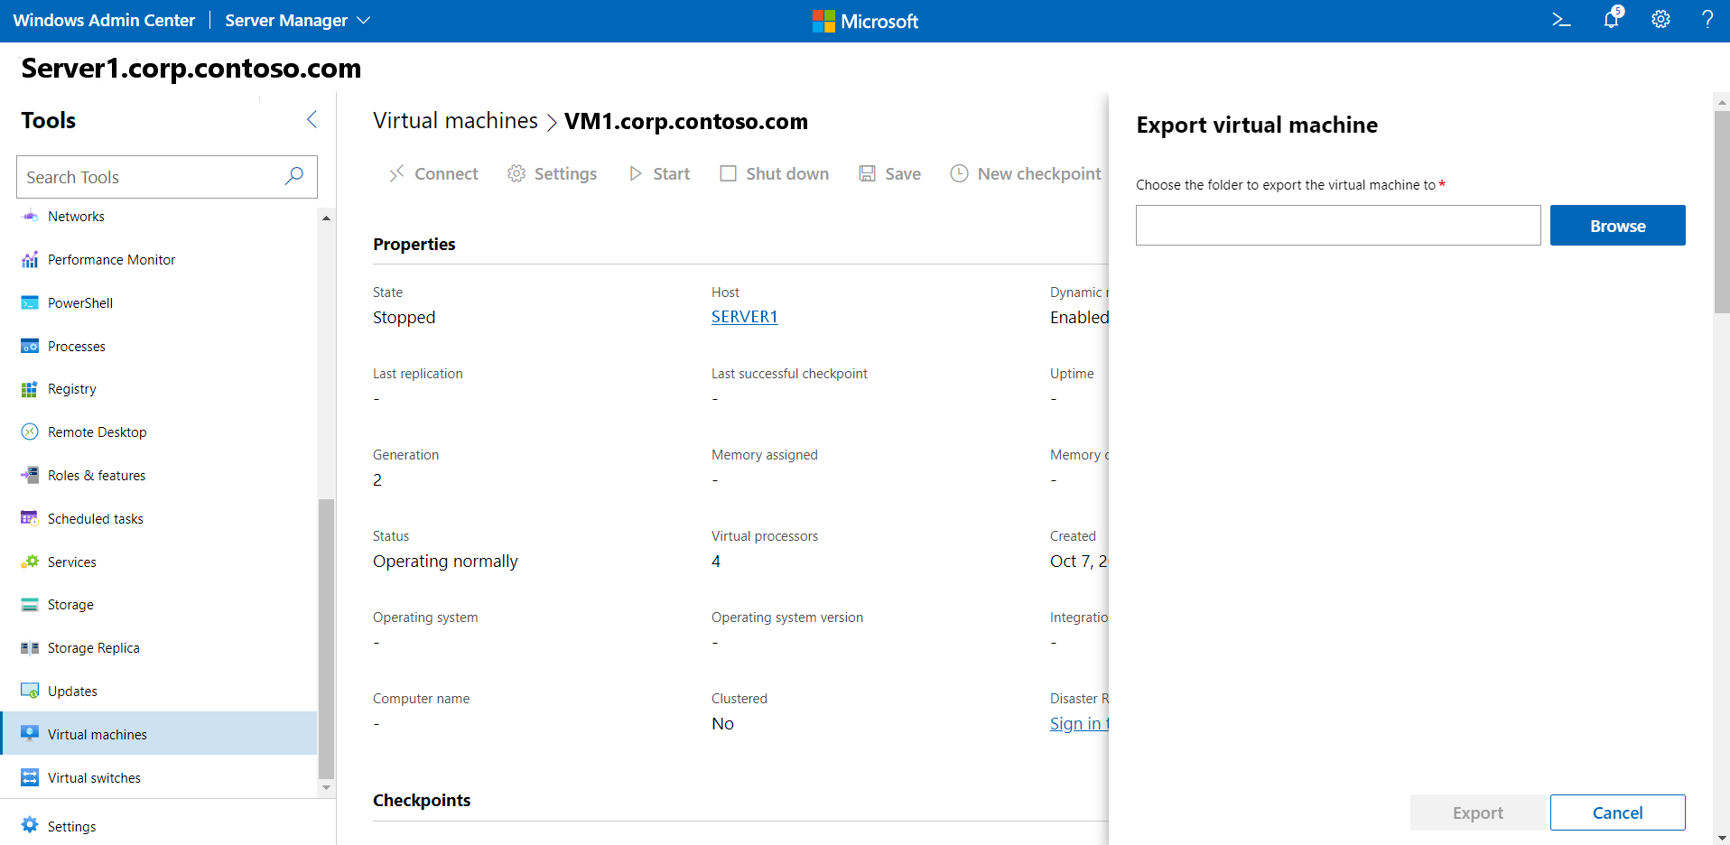Open Scheduled tasks from the sidebar
This screenshot has width=1730, height=845.
coord(95,519)
